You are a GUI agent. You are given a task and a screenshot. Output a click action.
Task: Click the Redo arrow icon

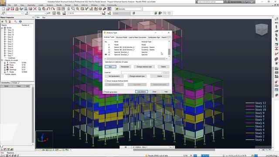pyautogui.click(x=53, y=9)
